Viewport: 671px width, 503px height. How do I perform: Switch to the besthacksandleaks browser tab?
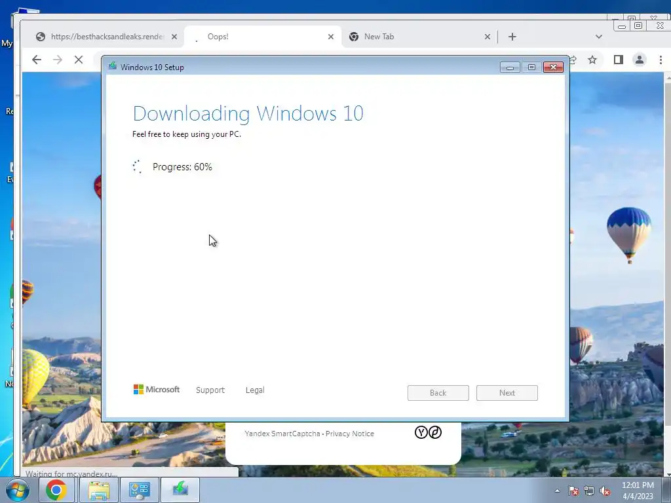pos(105,37)
